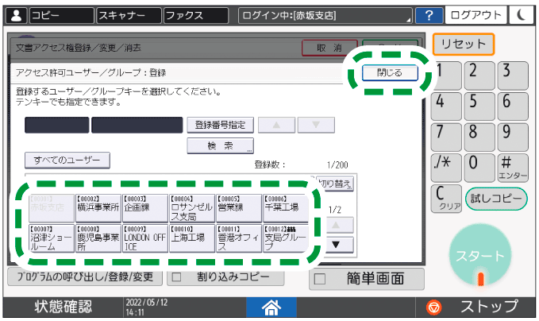Open the help question mark icon
Viewport: 539px width, 321px height.
(429, 15)
